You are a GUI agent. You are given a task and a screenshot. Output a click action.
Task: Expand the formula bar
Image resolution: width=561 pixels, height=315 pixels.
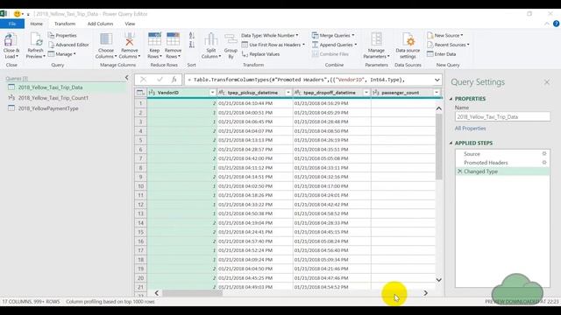click(437, 80)
